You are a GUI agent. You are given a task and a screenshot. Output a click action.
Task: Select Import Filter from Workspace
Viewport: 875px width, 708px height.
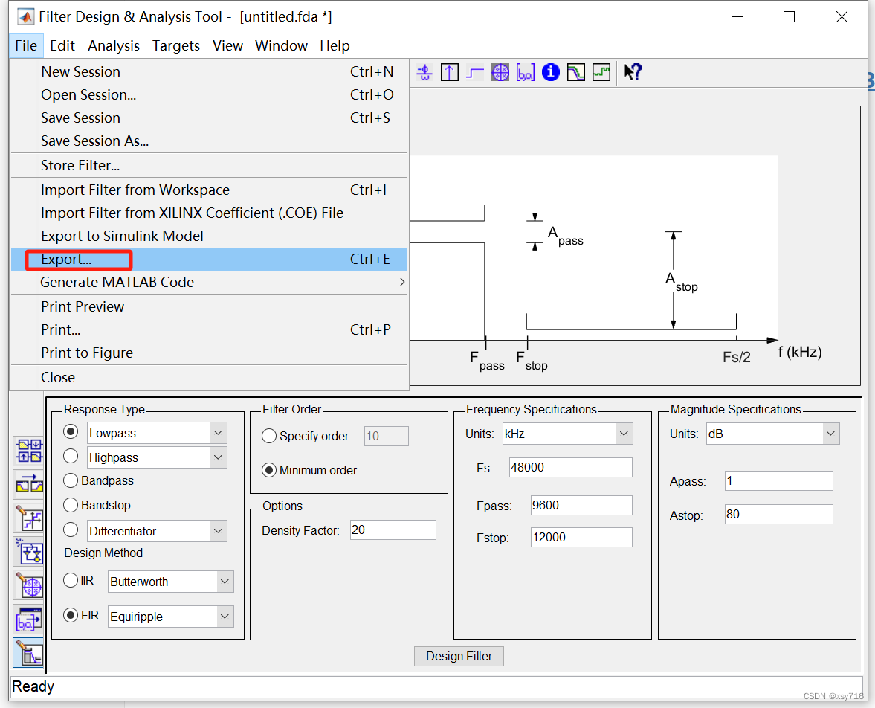click(x=209, y=190)
